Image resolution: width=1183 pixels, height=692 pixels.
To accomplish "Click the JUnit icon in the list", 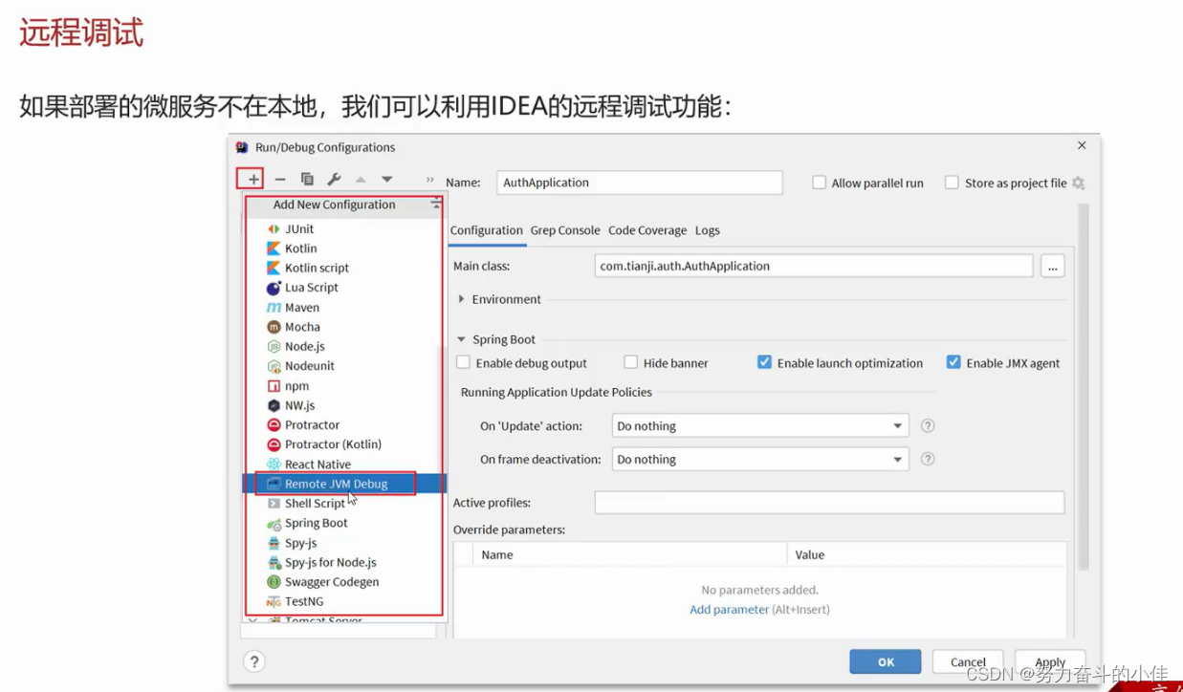I will pos(274,229).
